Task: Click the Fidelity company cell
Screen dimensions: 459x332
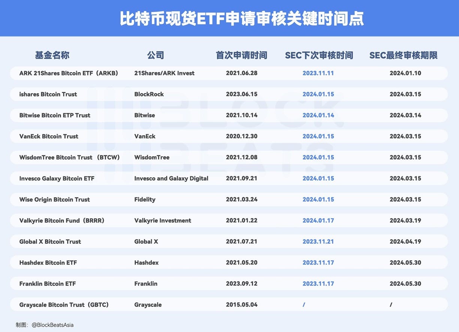Action: (145, 199)
